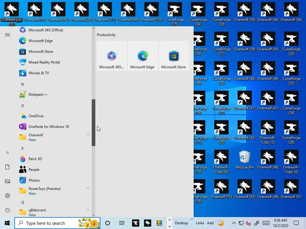Expand the qBittorrent folder
Viewport: 306px width, 229px height.
point(55,212)
